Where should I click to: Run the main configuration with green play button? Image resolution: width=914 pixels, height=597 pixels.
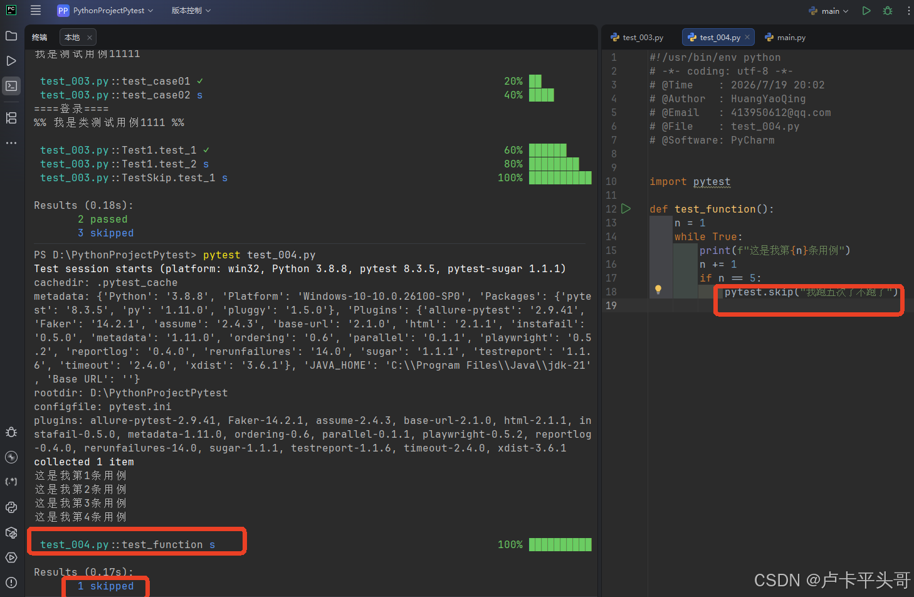(x=866, y=11)
